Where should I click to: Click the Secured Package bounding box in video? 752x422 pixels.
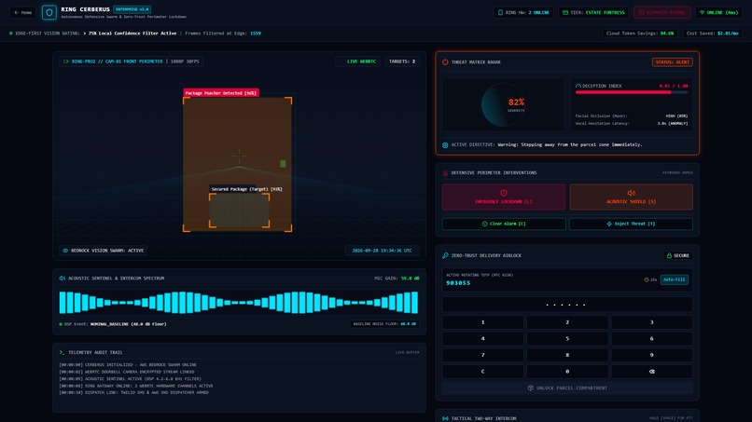tap(240, 211)
